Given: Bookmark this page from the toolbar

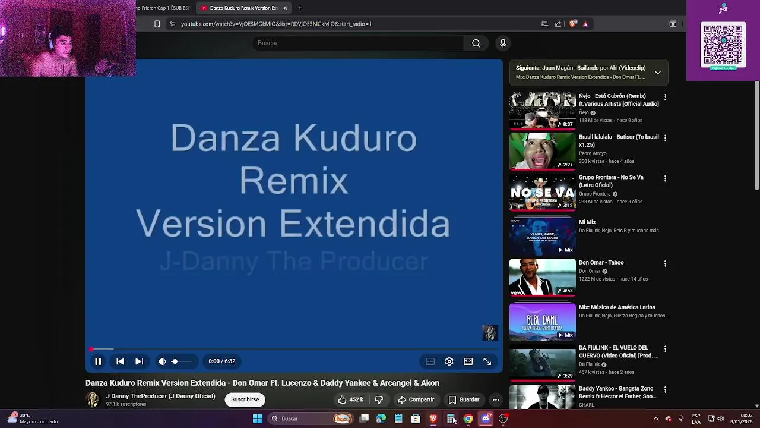Looking at the screenshot, I should pos(157,24).
